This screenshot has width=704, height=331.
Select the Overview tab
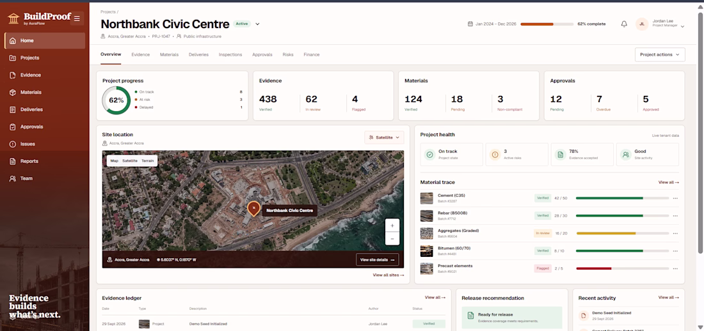pos(111,55)
